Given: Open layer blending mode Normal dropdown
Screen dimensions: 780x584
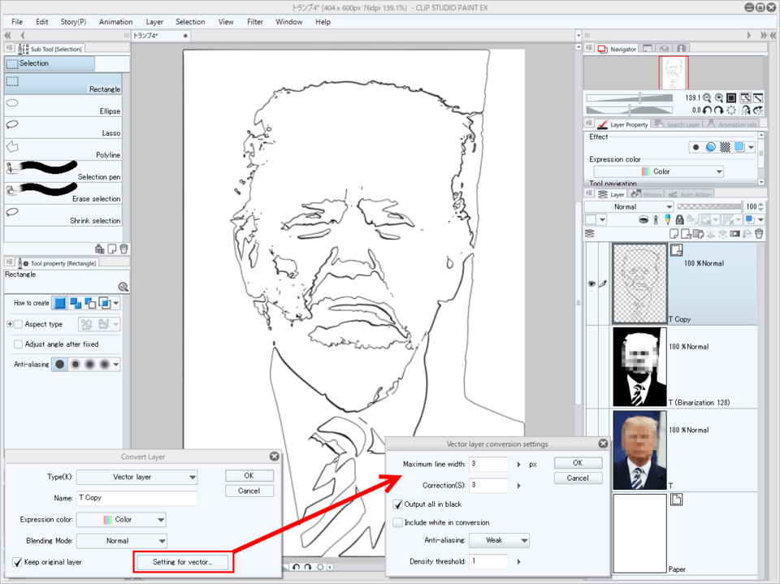Looking at the screenshot, I should [629, 207].
